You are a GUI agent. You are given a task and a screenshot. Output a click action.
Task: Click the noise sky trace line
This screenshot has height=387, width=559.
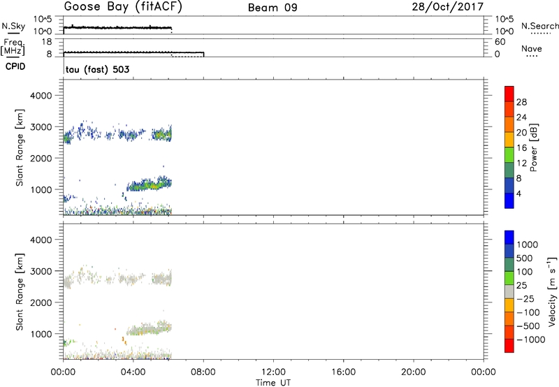[117, 27]
